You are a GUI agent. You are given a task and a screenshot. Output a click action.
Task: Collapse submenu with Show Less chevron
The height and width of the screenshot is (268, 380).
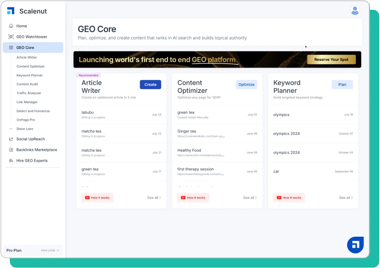(x=11, y=129)
